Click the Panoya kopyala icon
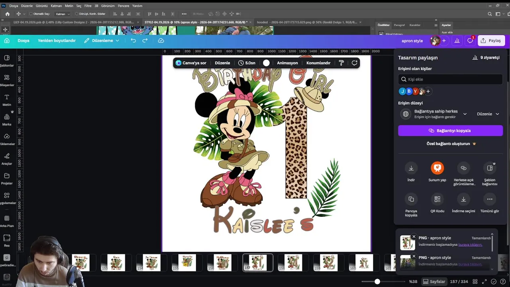Image resolution: width=510 pixels, height=287 pixels. [x=411, y=199]
